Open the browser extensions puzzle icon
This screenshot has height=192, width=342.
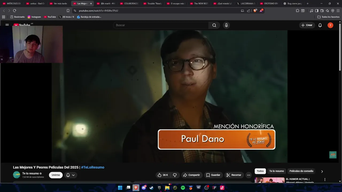pyautogui.click(x=297, y=11)
